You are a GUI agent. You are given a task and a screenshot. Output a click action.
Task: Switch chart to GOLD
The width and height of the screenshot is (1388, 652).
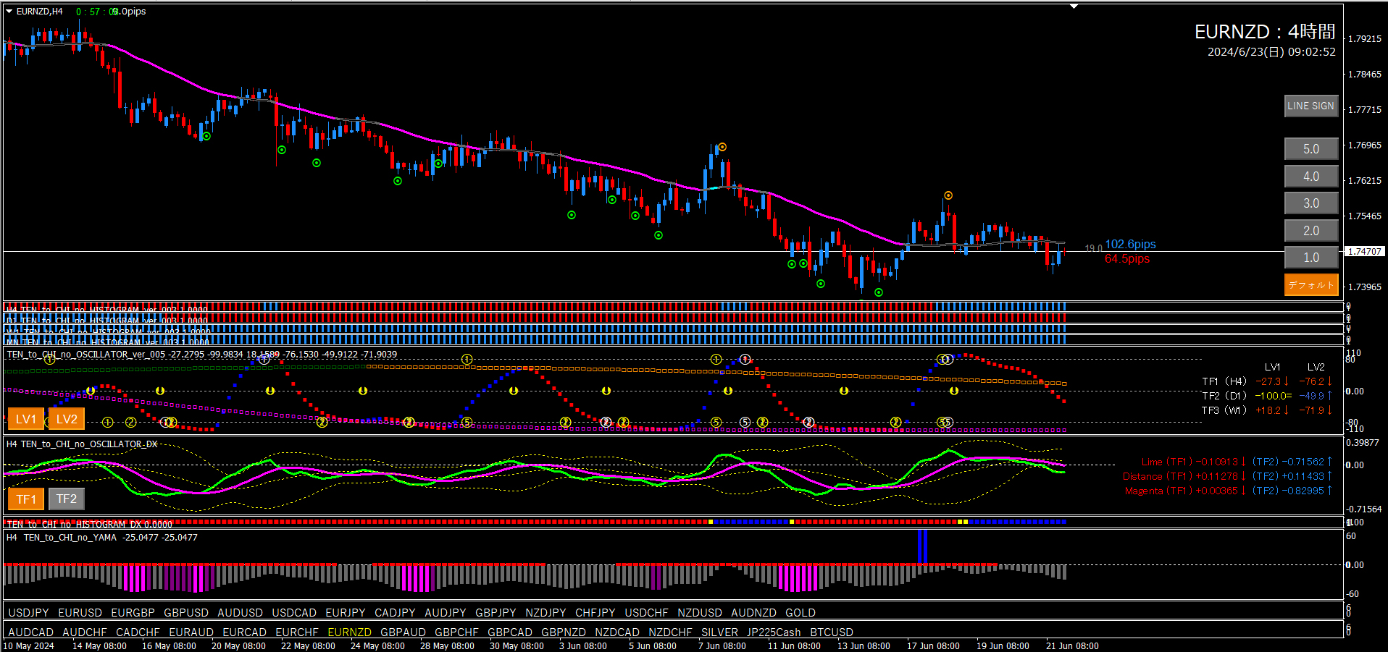800,613
